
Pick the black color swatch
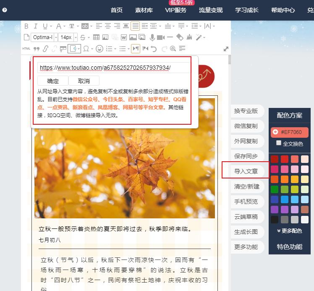click(275, 220)
